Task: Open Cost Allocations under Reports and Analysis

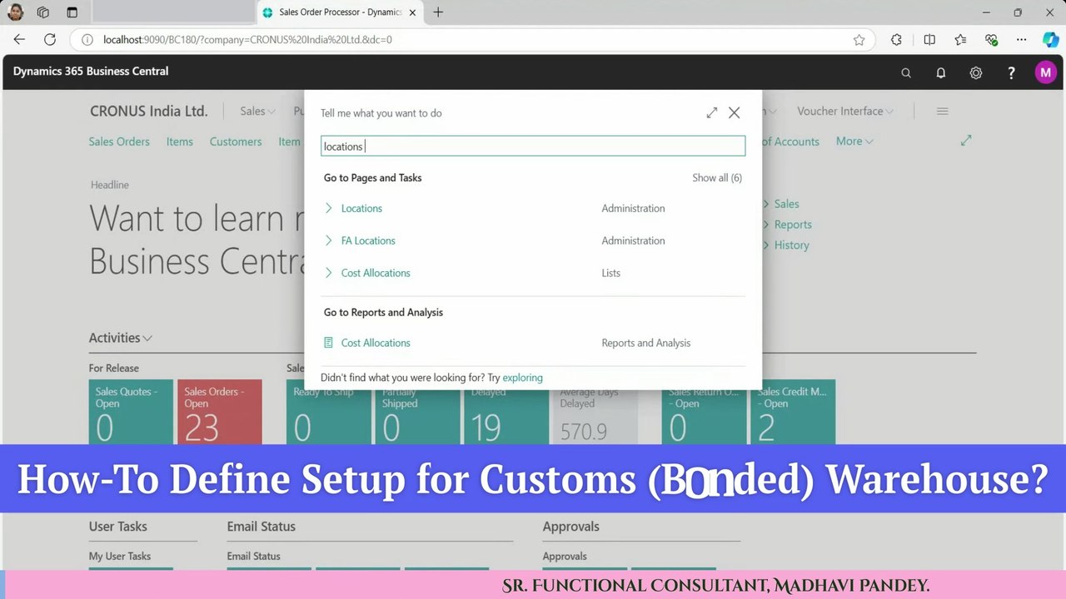Action: [x=376, y=343]
